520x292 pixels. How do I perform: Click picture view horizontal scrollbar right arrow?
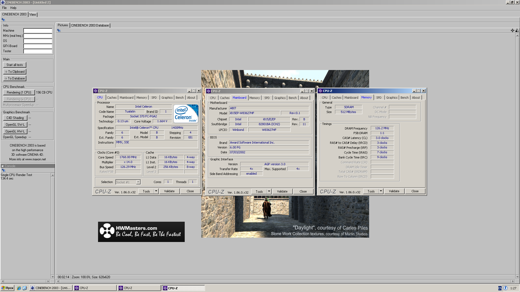click(513, 281)
